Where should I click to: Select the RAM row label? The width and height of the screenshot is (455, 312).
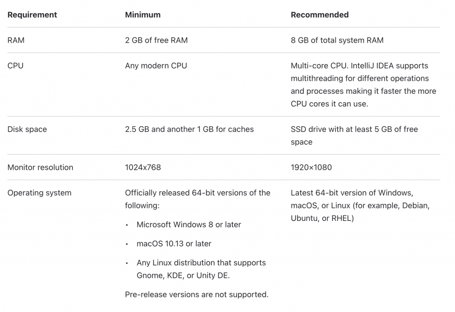(x=16, y=40)
